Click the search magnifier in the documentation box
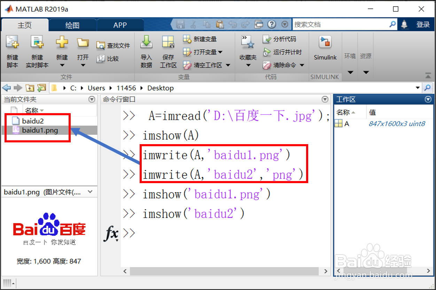The height and width of the screenshot is (290, 436). [392, 24]
